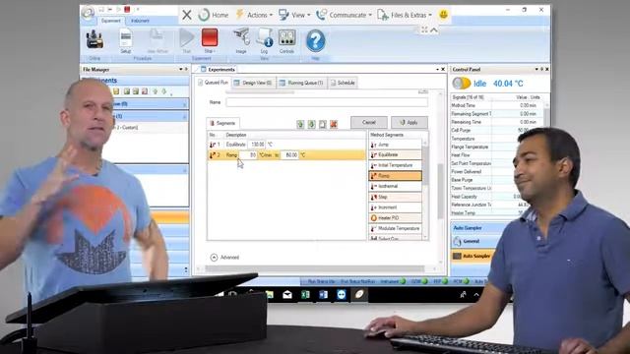Click the application orb button
Screen dimensions: 630x354
point(88,13)
